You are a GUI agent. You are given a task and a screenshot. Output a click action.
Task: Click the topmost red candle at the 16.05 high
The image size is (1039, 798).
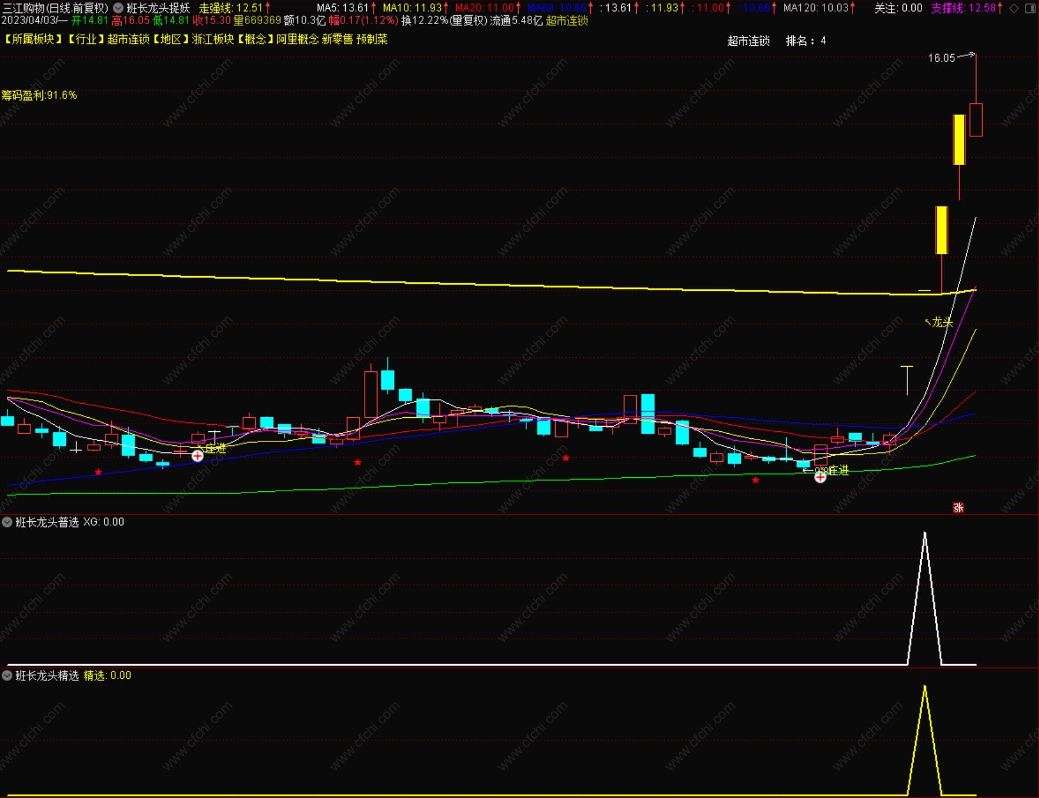[976, 120]
